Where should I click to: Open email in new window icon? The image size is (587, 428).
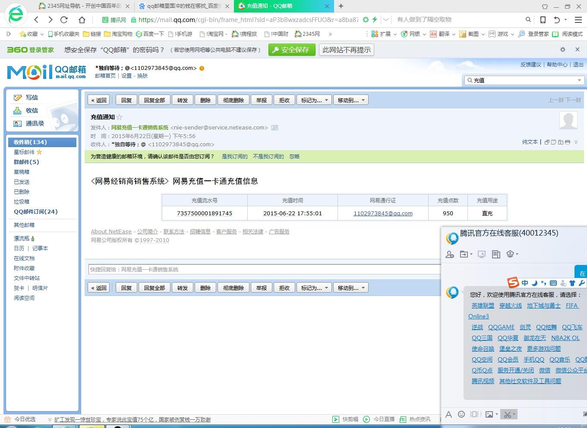(x=547, y=142)
